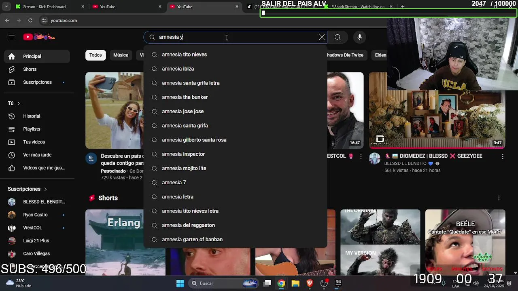Open options for WESTCOL video

click(x=361, y=156)
